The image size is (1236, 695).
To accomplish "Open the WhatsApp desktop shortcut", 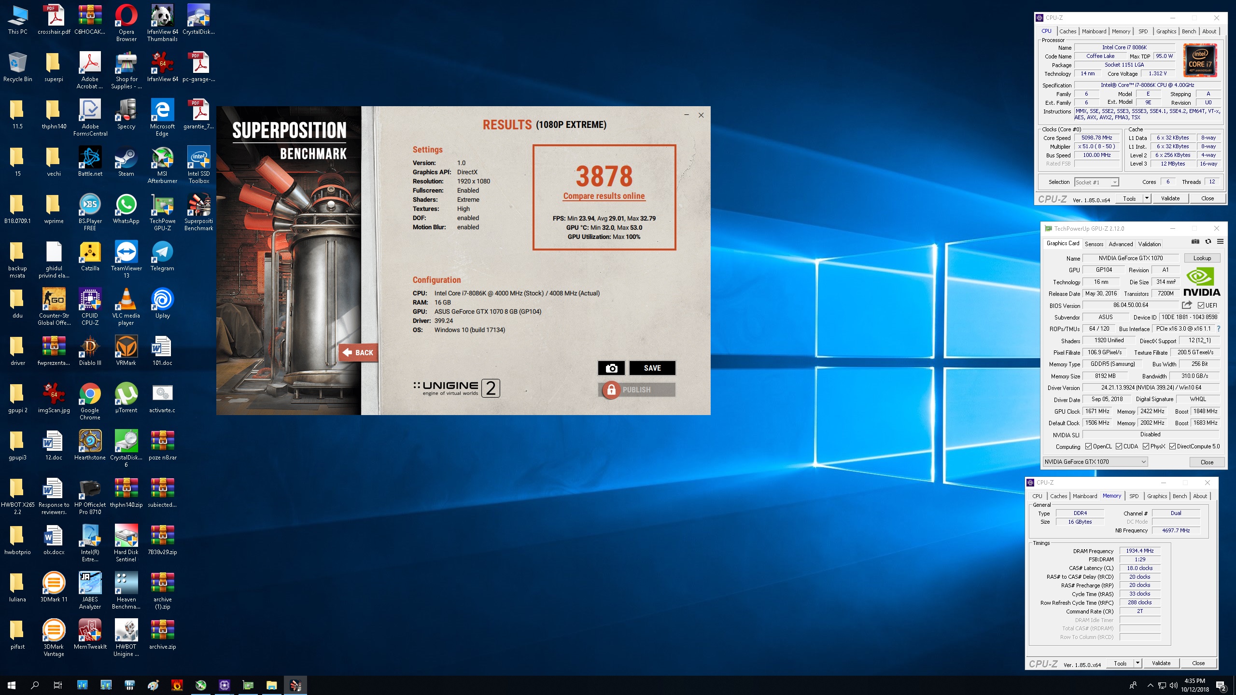I will pos(126,209).
